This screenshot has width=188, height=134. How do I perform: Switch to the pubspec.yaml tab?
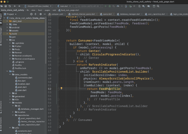[57, 14]
